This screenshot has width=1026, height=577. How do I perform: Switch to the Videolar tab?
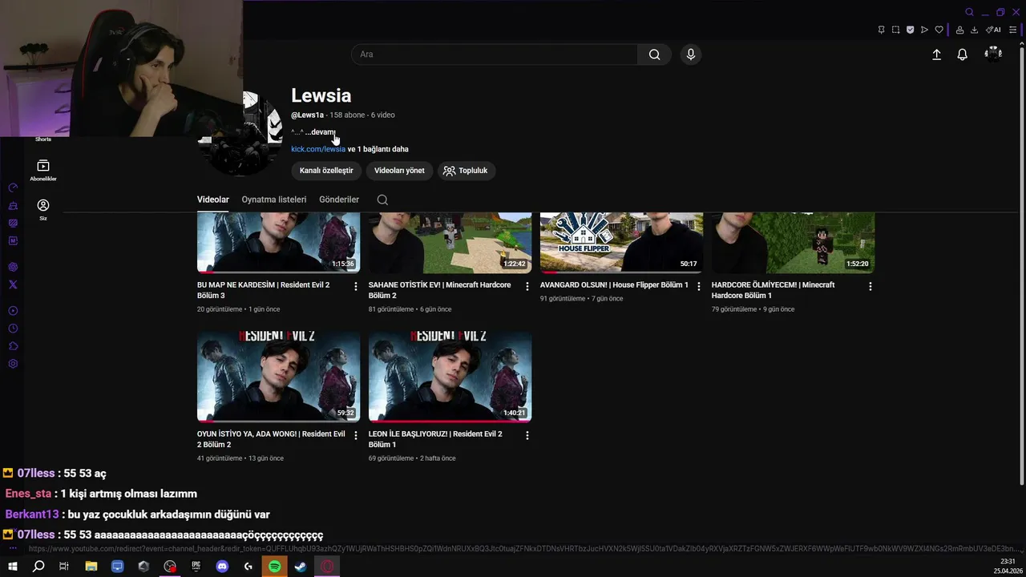click(213, 200)
